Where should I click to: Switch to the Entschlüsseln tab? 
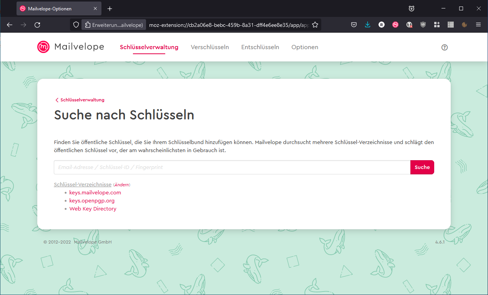tap(260, 47)
